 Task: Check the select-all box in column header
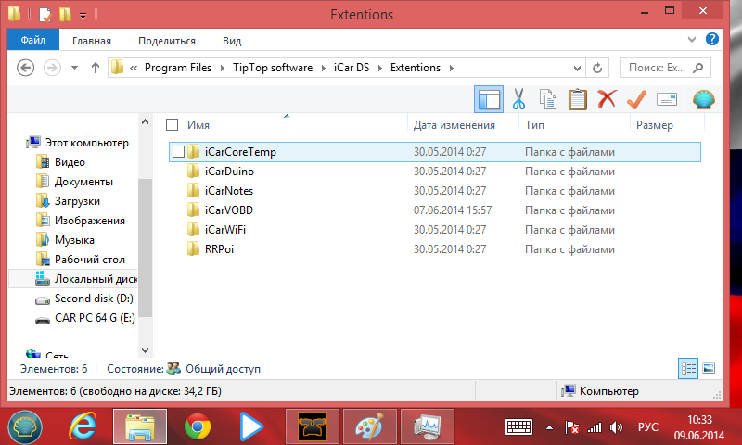pos(172,124)
